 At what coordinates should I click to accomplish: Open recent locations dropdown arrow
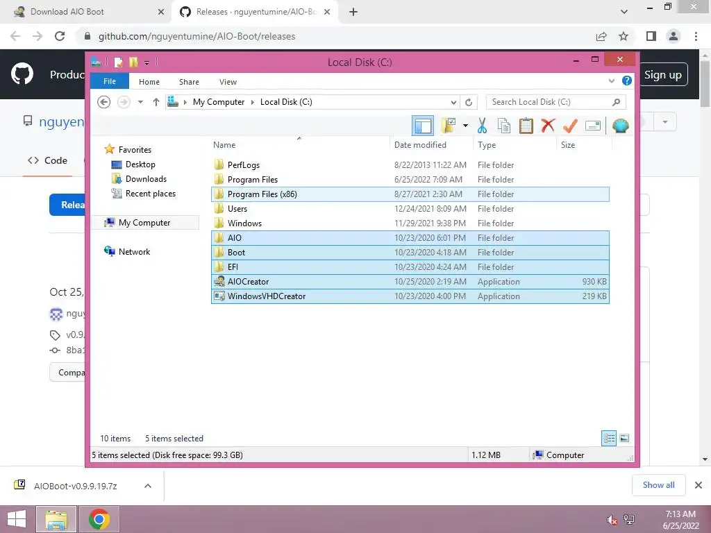(140, 102)
